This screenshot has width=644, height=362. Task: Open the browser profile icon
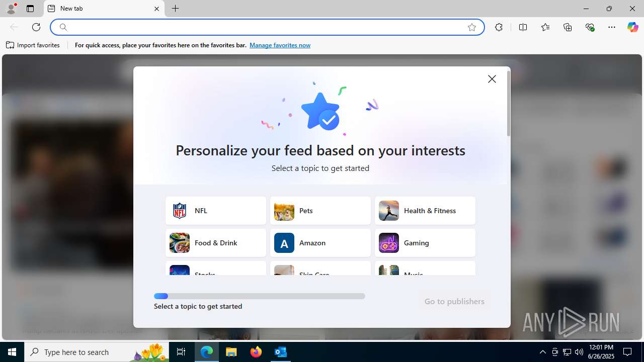[x=11, y=9]
